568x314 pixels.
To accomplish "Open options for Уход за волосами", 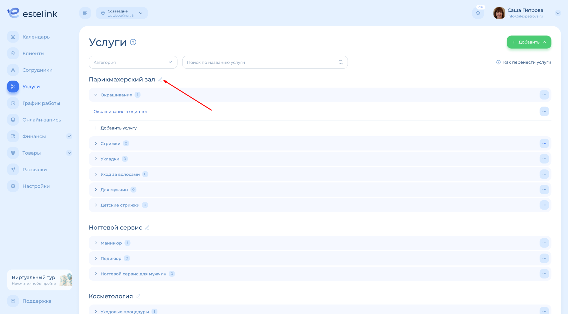I will tap(544, 174).
